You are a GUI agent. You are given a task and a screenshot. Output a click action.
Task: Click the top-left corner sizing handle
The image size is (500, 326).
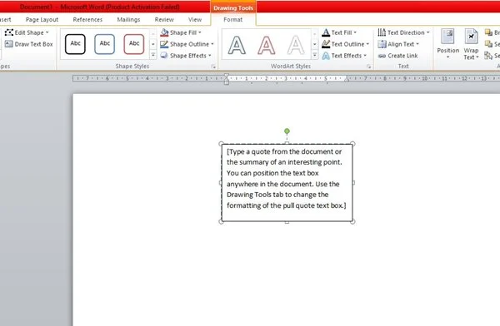click(222, 144)
